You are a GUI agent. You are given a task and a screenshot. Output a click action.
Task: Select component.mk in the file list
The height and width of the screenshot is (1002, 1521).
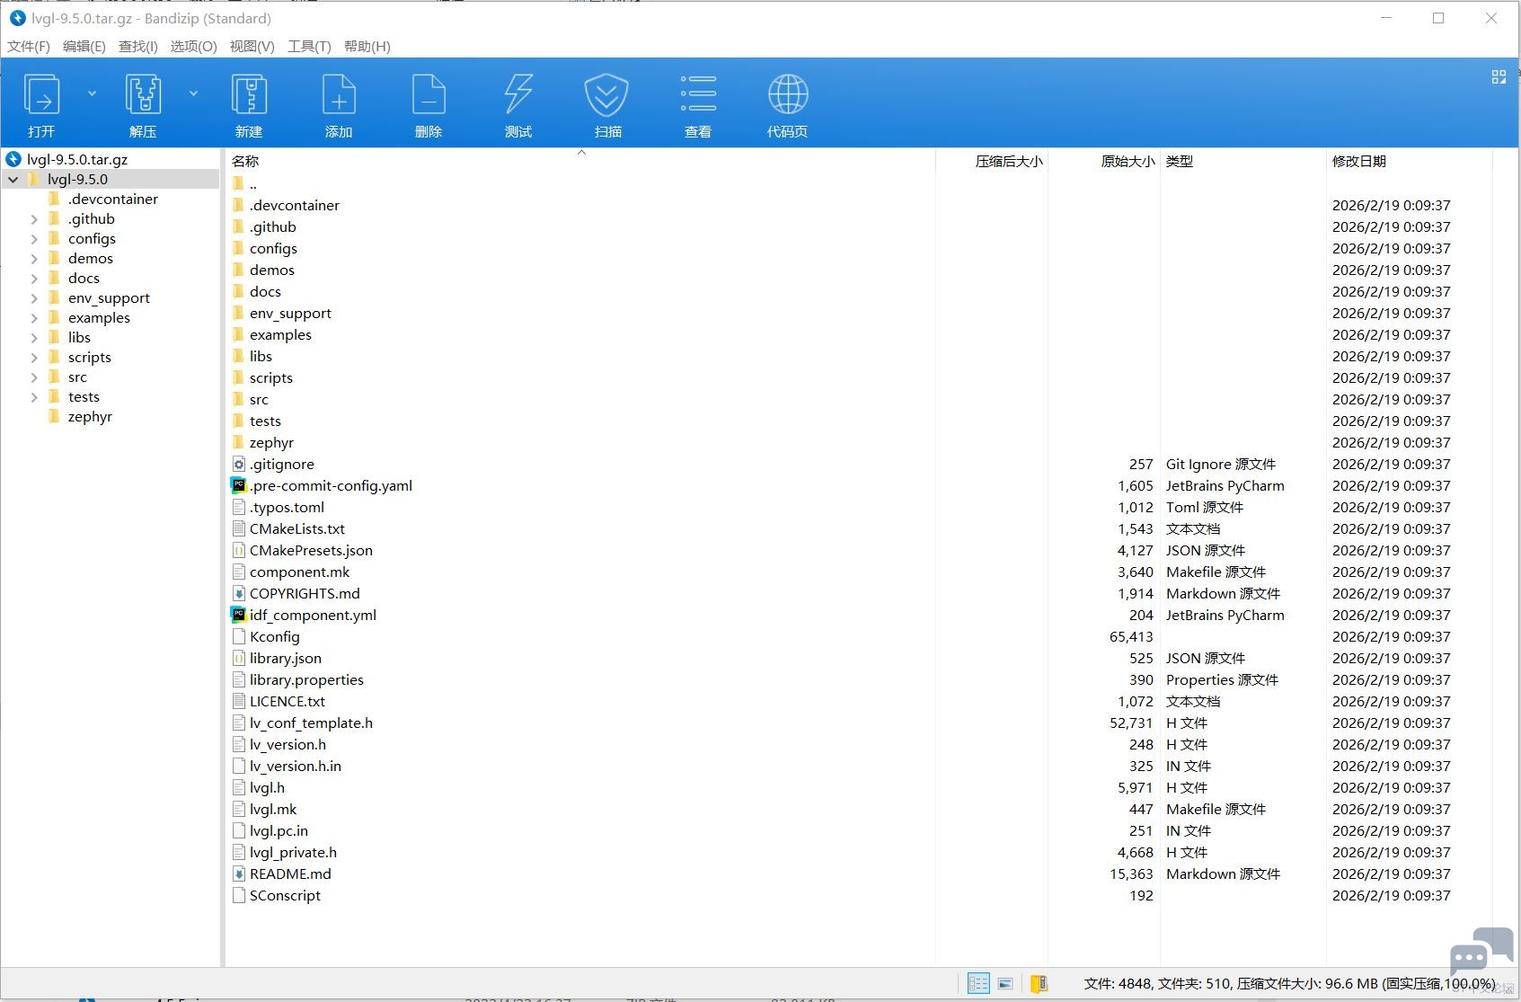click(299, 572)
